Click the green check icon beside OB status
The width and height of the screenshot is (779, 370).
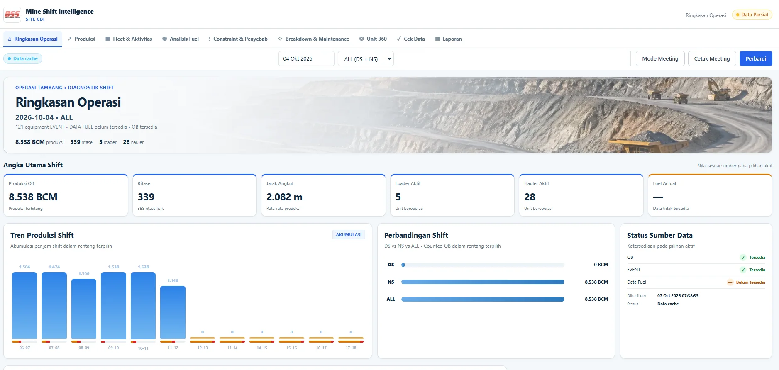pyautogui.click(x=743, y=258)
